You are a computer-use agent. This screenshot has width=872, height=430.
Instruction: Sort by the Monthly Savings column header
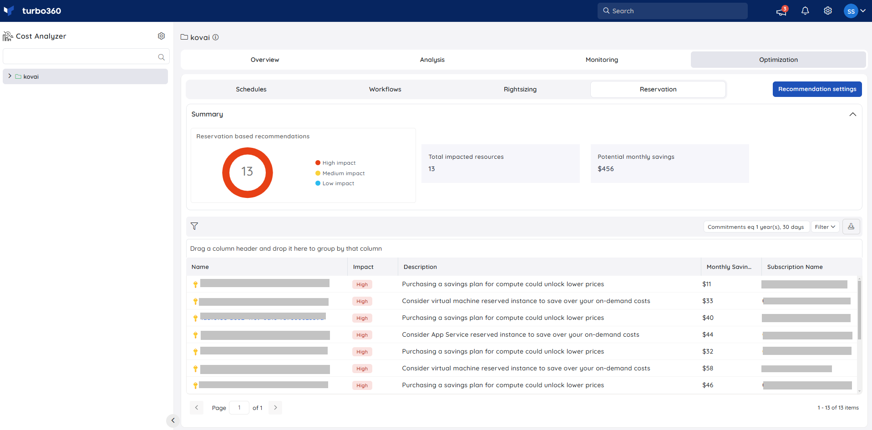coord(731,267)
